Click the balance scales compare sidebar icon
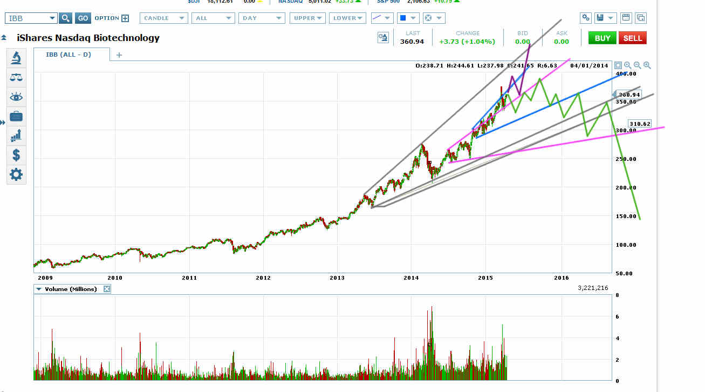Image resolution: width=705 pixels, height=392 pixels. [x=16, y=77]
